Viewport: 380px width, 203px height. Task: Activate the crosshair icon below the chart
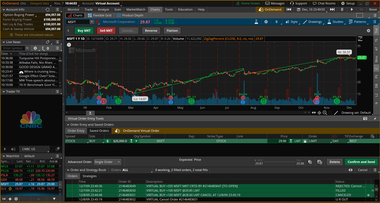click(319, 112)
